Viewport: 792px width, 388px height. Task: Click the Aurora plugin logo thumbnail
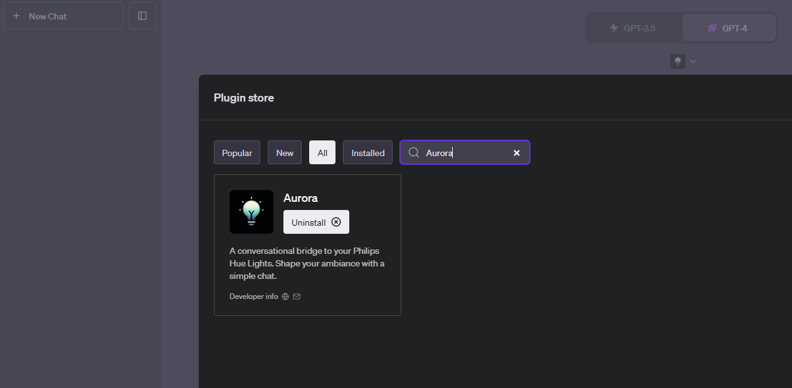click(x=251, y=212)
